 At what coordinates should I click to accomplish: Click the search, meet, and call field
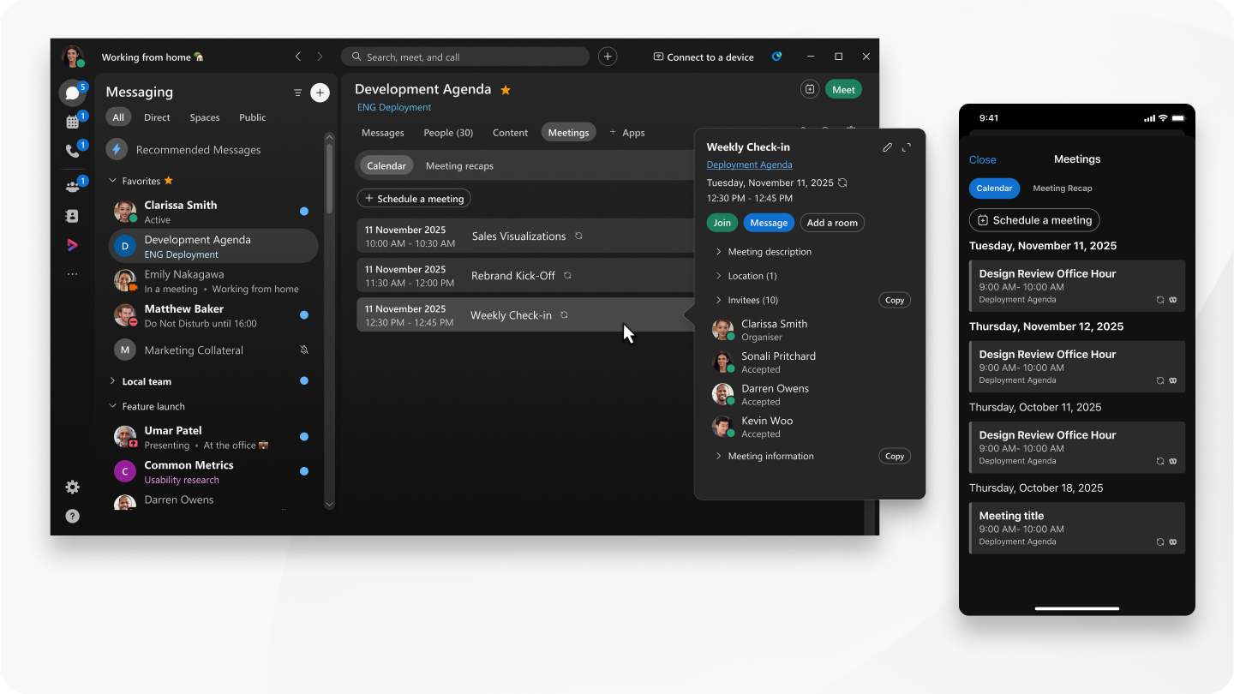[x=465, y=56]
